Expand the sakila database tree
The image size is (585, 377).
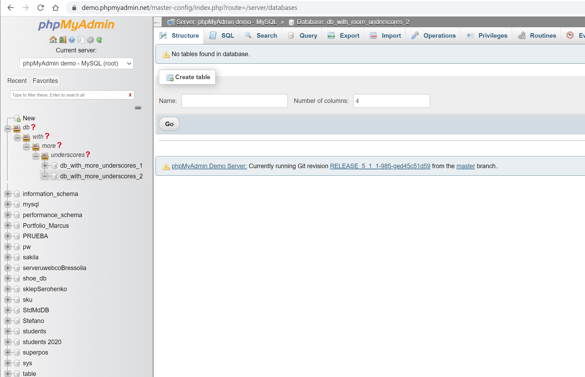tap(7, 257)
